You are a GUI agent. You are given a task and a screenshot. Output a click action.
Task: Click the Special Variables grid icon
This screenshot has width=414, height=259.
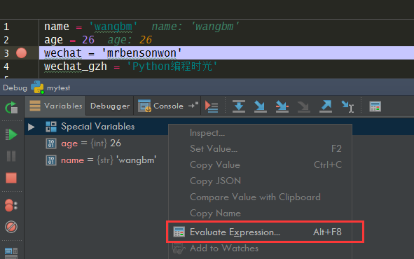tap(51, 127)
